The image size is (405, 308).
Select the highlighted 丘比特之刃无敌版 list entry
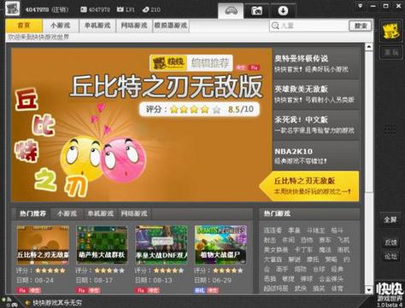tap(309, 186)
